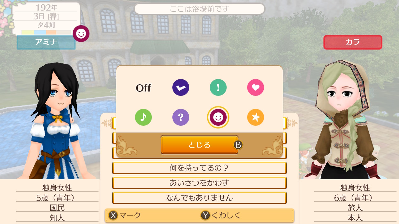Click the ここは浴場前です location banner
399x224 pixels.
pos(199,9)
